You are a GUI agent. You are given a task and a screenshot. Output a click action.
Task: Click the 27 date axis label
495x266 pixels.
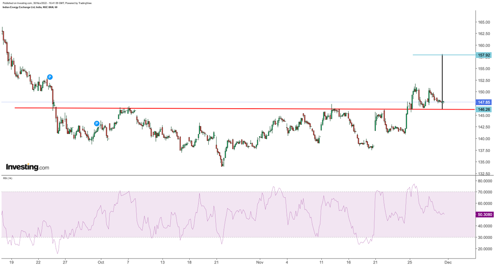[x=65, y=262]
